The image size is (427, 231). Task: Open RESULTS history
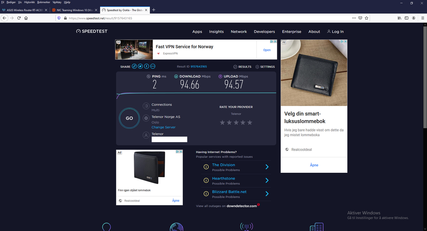pos(242,66)
